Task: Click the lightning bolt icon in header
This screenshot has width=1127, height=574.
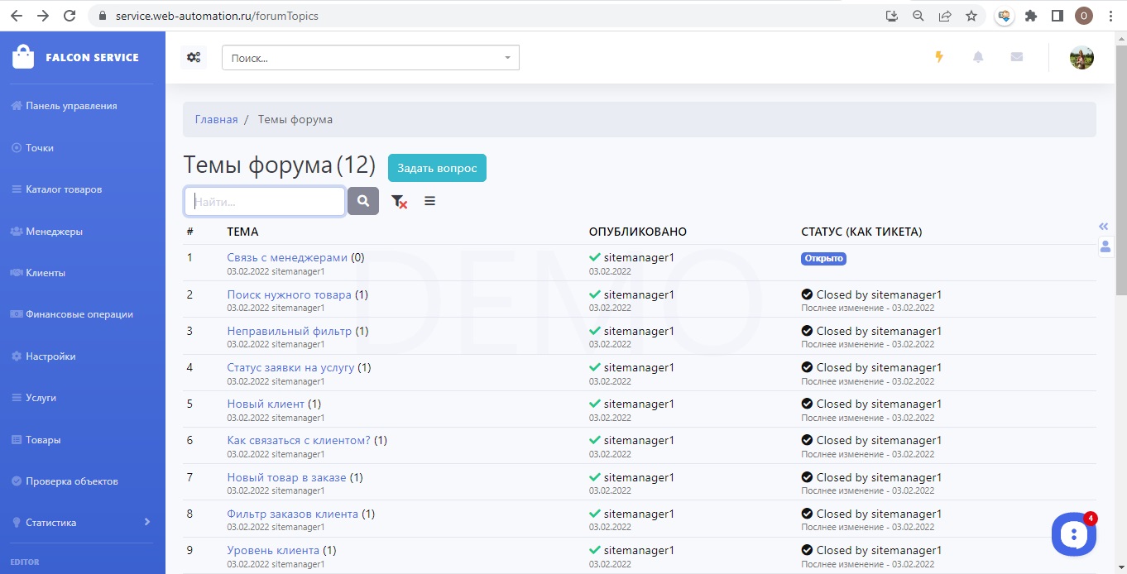Action: tap(939, 57)
